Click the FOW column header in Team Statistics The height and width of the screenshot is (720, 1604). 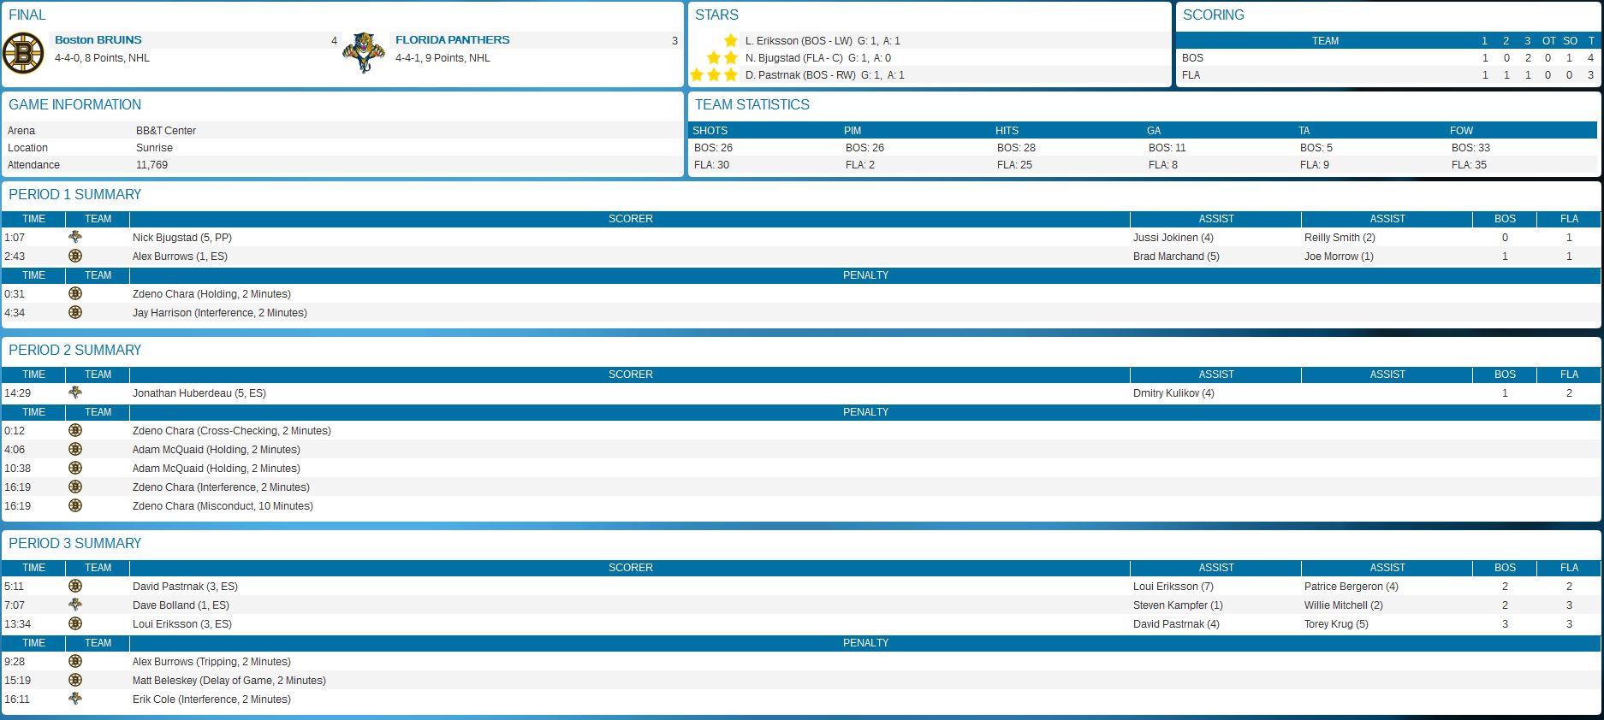coord(1461,131)
